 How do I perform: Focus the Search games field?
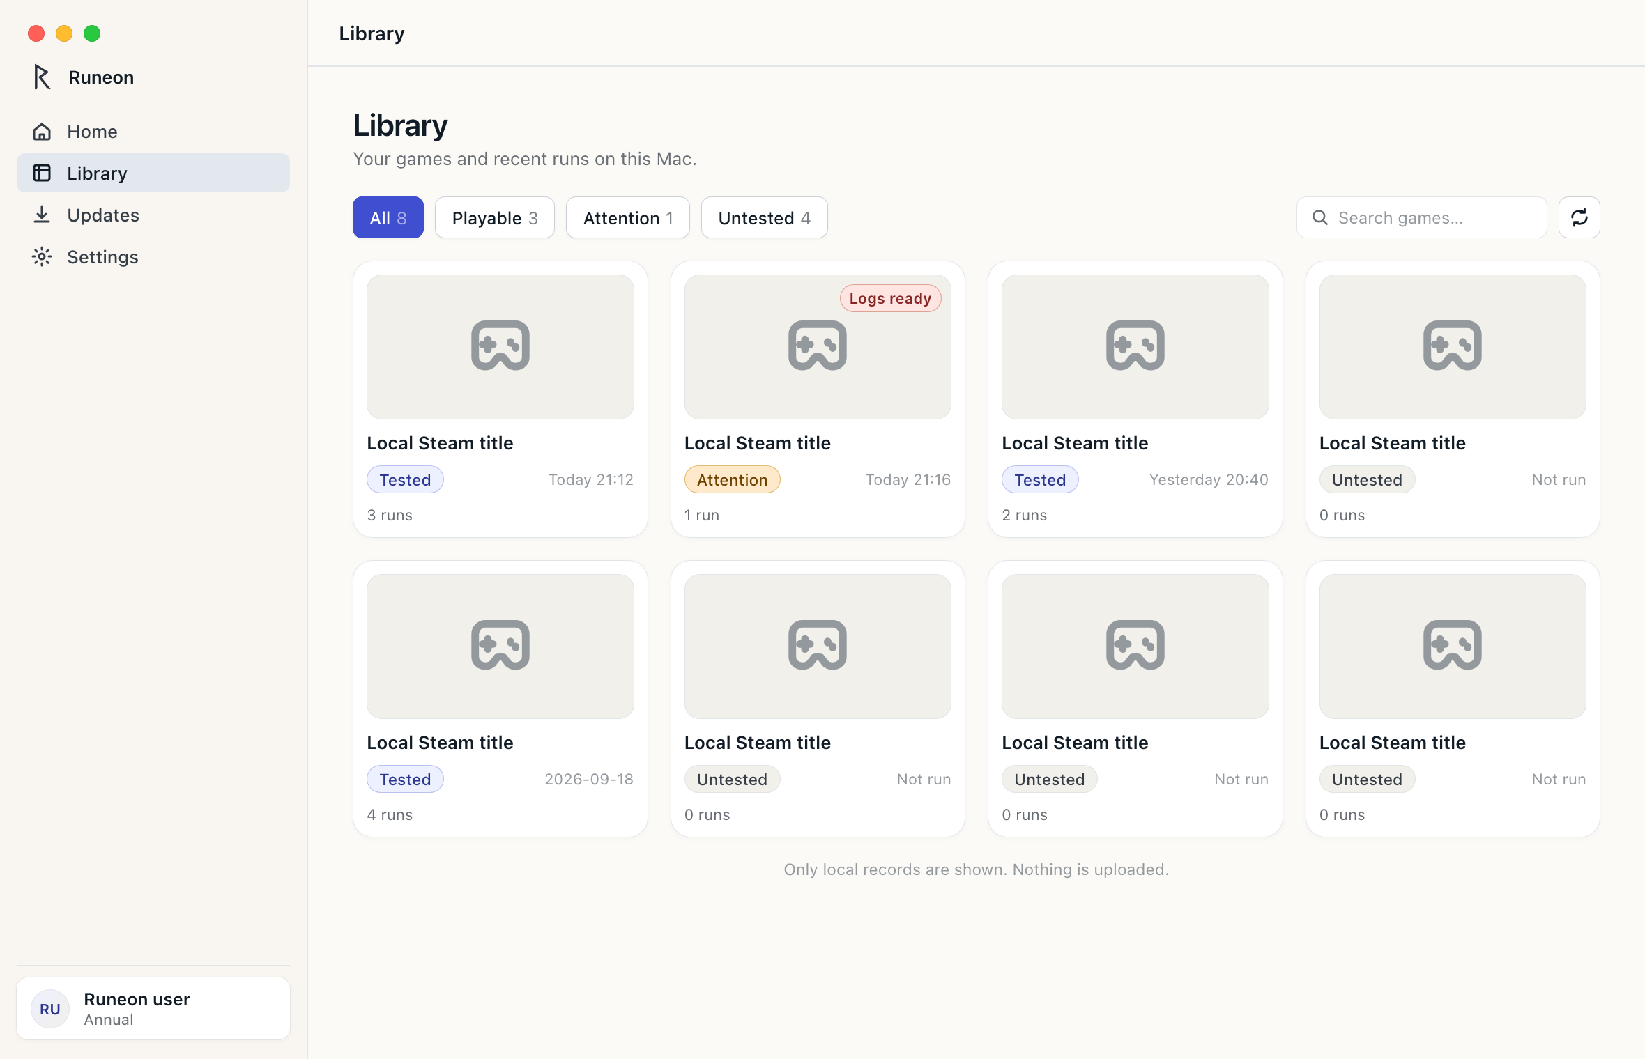tap(1422, 218)
